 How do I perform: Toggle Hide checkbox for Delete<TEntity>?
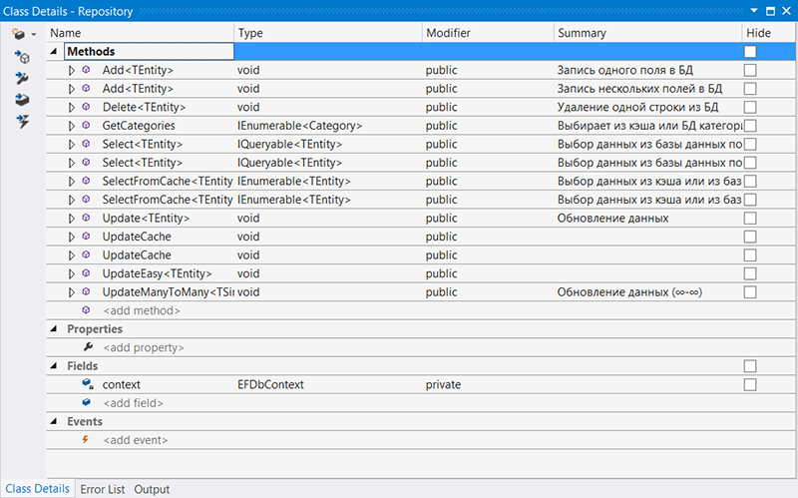coord(750,107)
